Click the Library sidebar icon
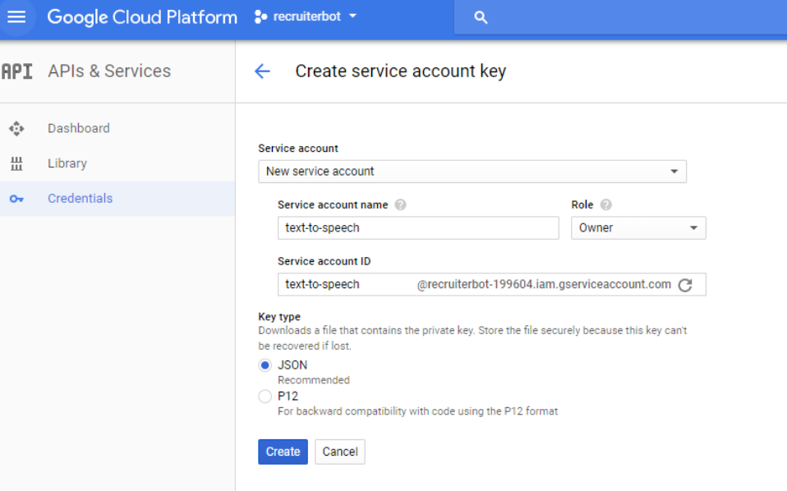This screenshot has height=491, width=787. pyautogui.click(x=16, y=163)
